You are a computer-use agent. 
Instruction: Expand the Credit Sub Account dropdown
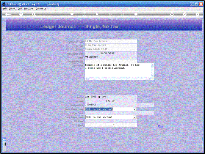click(x=135, y=117)
